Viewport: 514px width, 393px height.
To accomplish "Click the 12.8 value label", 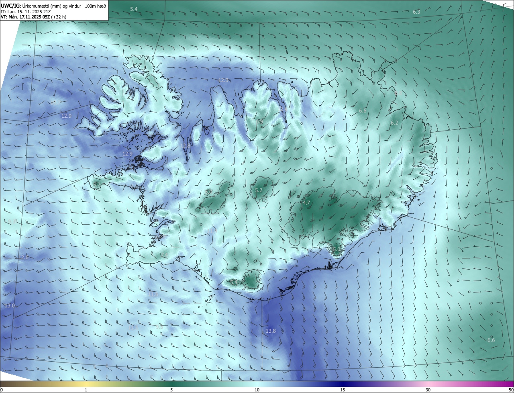I will coord(185,145).
